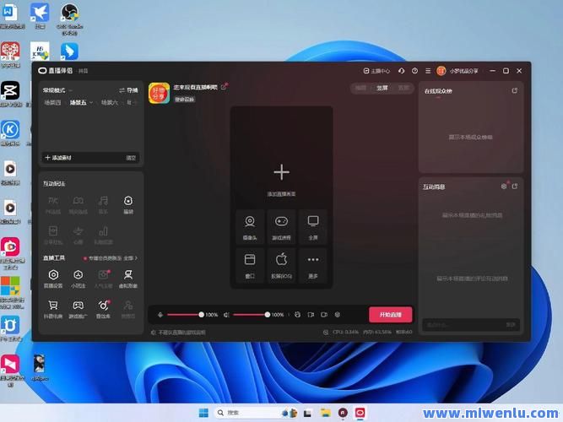
Task: Open the help question mark icon
Action: (414, 71)
